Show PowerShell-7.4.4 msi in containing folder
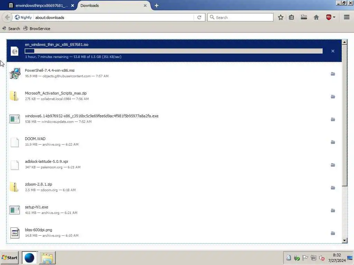 333,74
